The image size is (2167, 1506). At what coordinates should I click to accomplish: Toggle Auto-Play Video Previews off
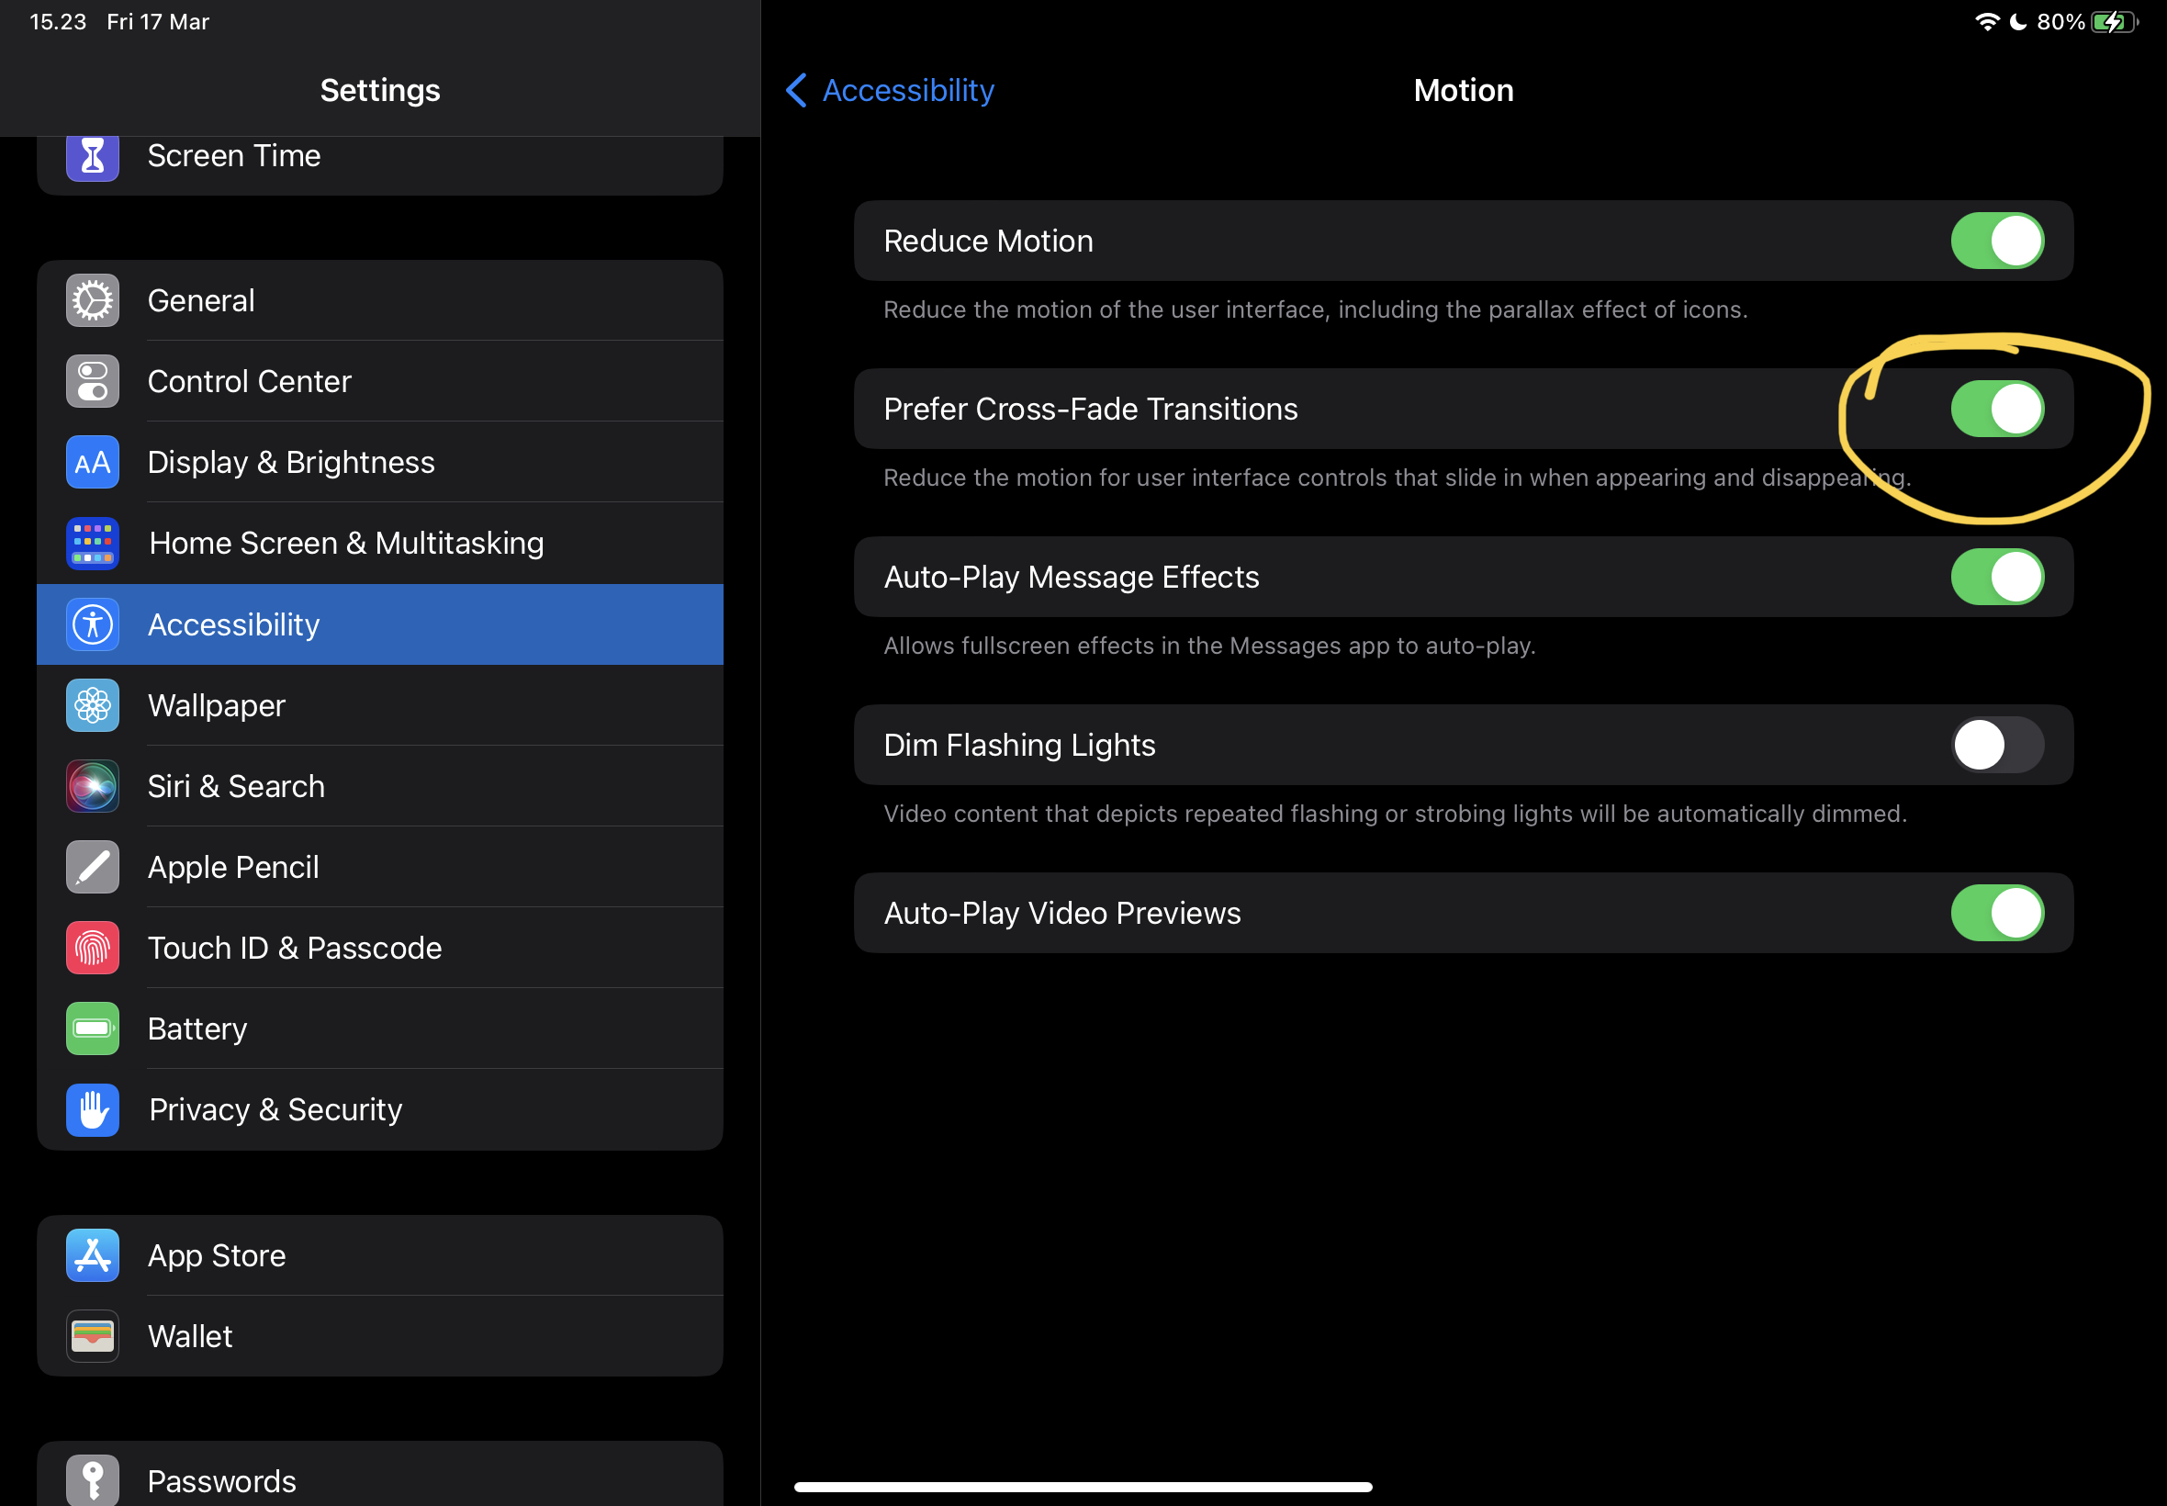tap(1996, 914)
